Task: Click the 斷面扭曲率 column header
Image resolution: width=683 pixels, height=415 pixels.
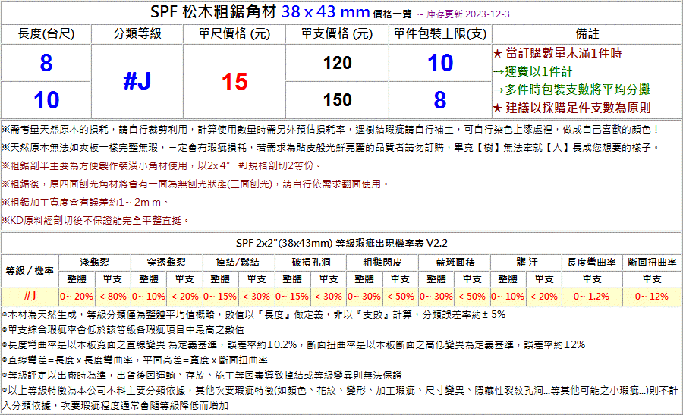Action: (652, 263)
